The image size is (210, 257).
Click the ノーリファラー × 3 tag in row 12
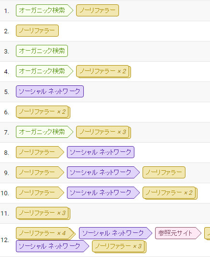(x=119, y=246)
